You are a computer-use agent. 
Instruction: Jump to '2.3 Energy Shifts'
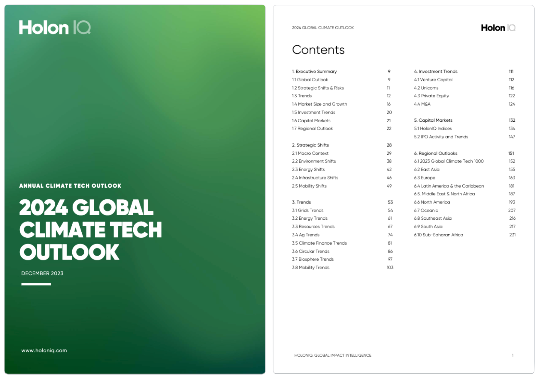[308, 170]
